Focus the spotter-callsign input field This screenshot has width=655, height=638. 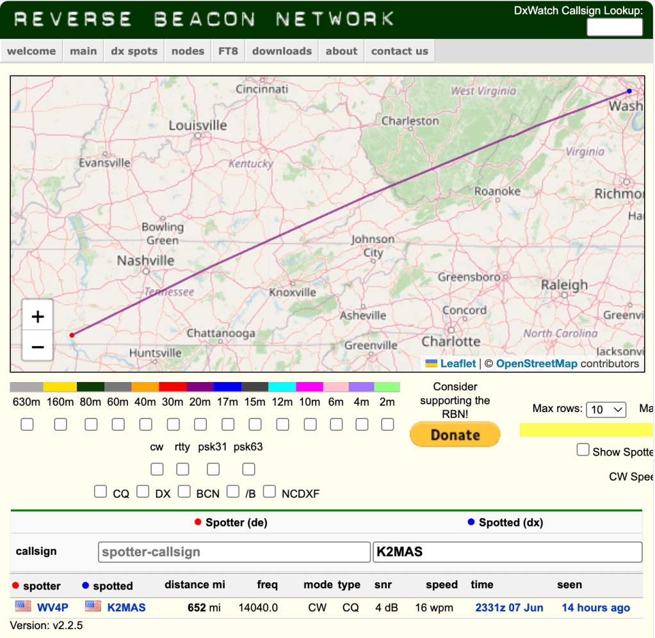(234, 552)
